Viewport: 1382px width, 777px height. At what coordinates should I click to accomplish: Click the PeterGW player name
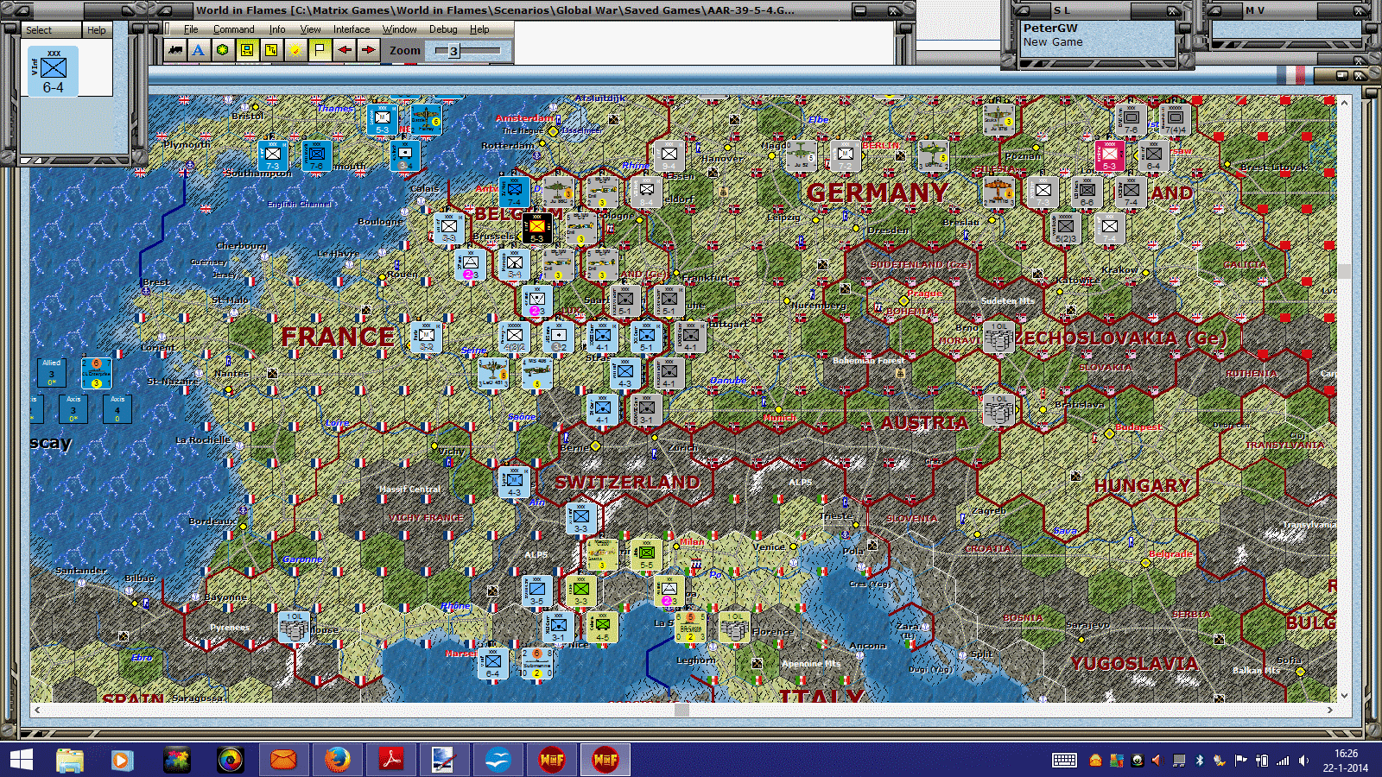pyautogui.click(x=1050, y=28)
